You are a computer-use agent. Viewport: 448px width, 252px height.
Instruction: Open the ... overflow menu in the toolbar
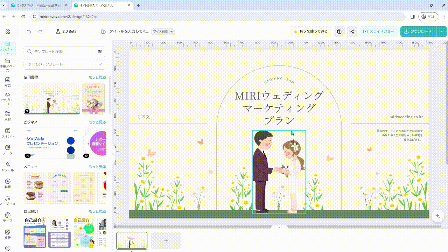441,31
